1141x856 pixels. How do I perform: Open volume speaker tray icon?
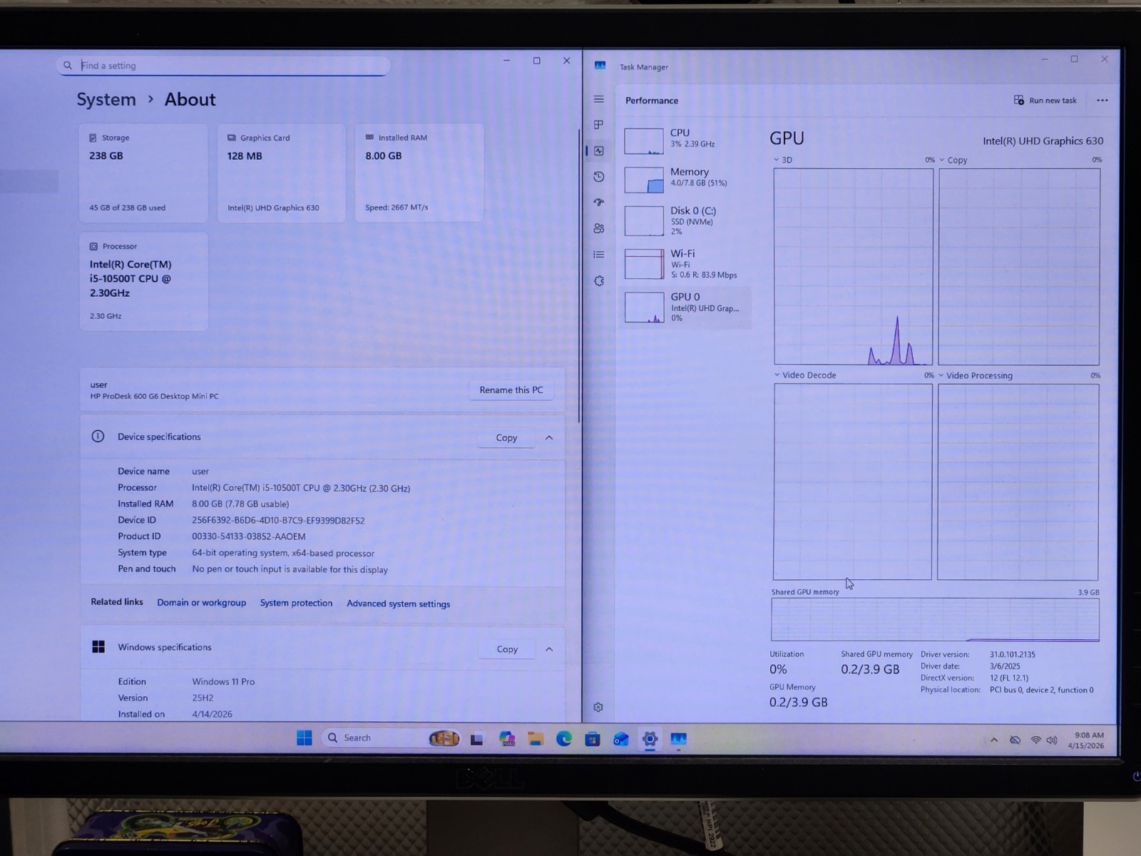pyautogui.click(x=1052, y=740)
